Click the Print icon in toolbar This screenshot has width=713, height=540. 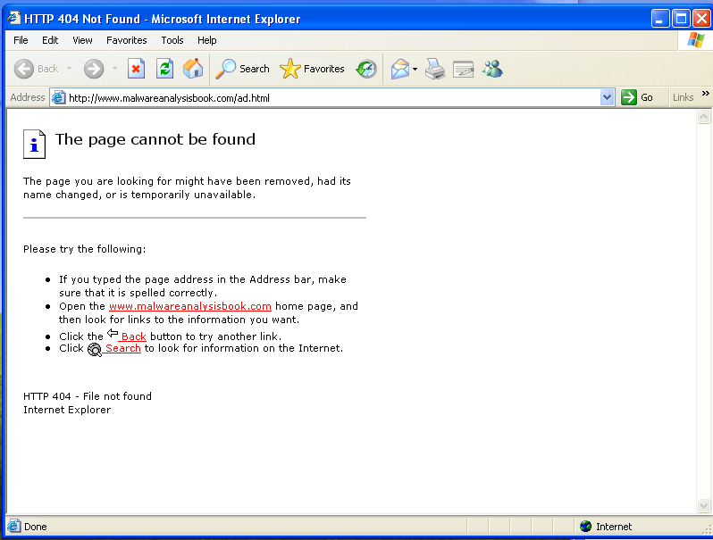[435, 69]
